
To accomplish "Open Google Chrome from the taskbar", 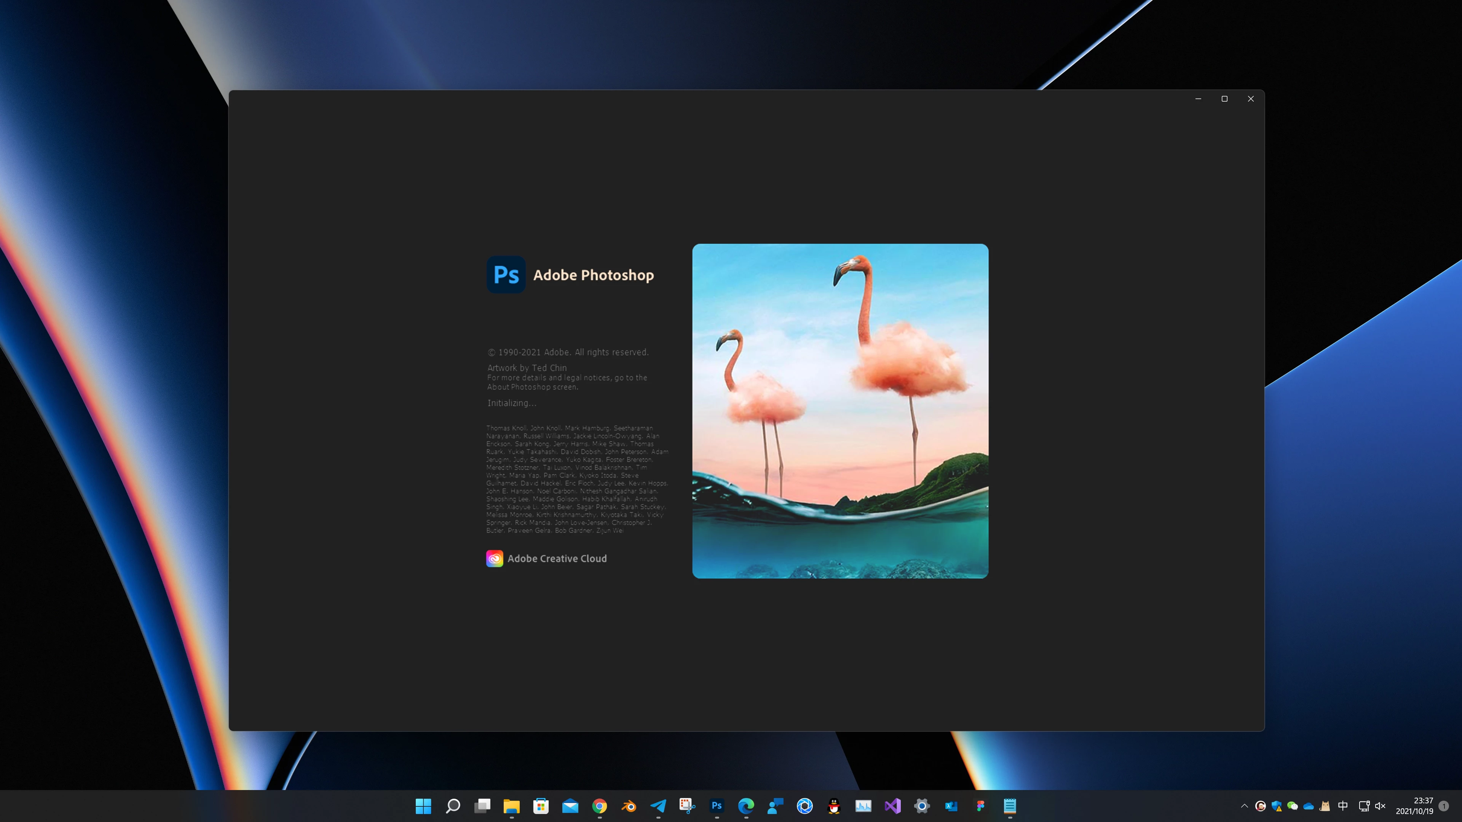I will pyautogui.click(x=600, y=806).
